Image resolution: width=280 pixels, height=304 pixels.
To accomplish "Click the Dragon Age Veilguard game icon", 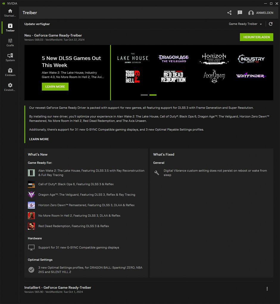I will click(31, 195).
